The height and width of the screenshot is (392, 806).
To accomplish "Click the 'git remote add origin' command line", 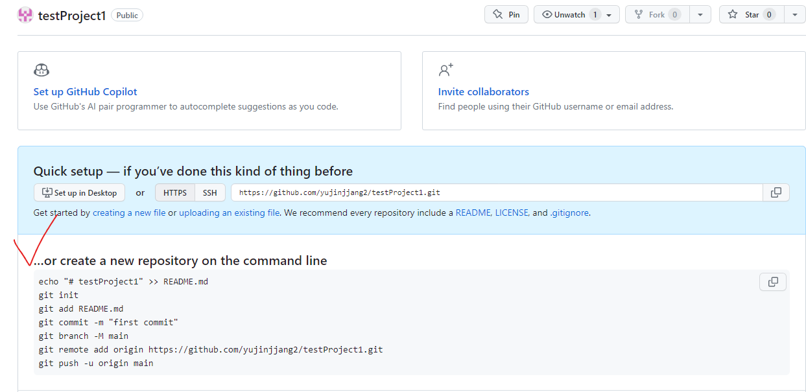I will click(211, 349).
